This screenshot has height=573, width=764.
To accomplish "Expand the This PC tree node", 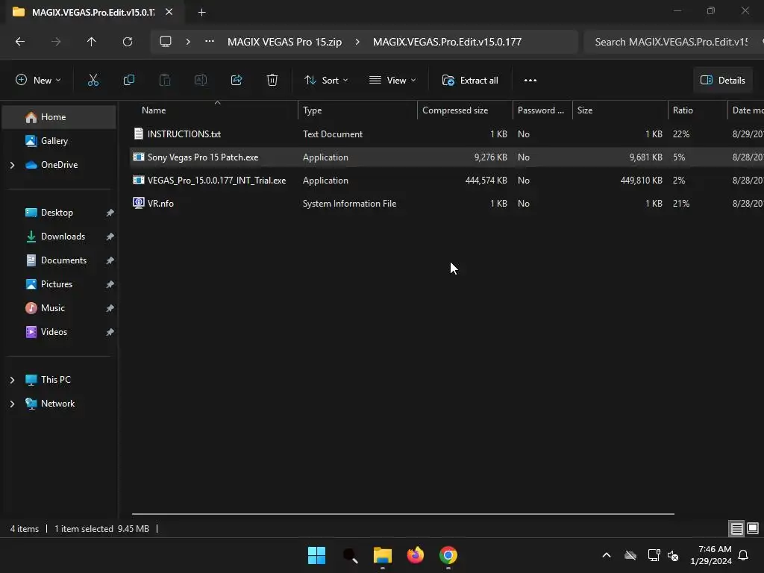I will [x=12, y=380].
